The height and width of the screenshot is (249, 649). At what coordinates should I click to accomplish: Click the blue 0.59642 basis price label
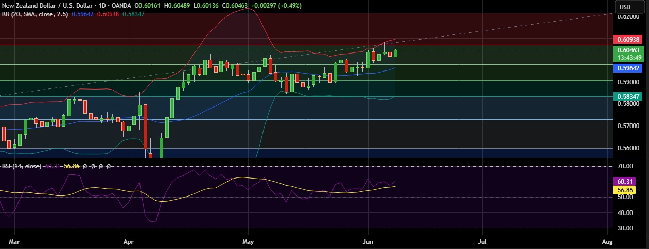pyautogui.click(x=627, y=67)
